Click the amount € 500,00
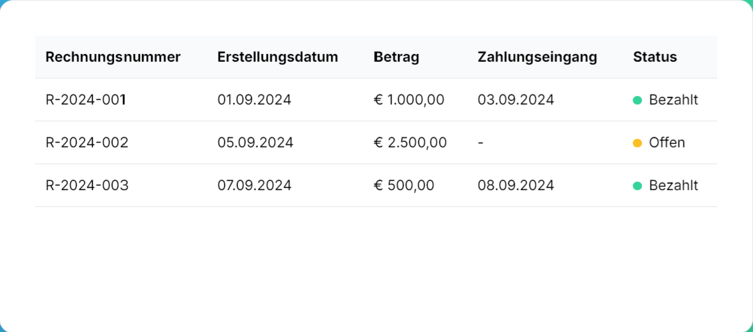The image size is (753, 332). pyautogui.click(x=404, y=186)
